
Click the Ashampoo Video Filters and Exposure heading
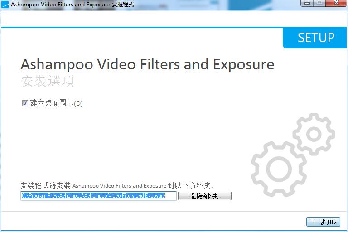(147, 64)
